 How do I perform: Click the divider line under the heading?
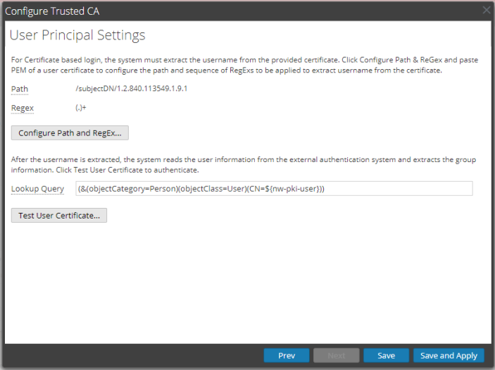[x=247, y=47]
